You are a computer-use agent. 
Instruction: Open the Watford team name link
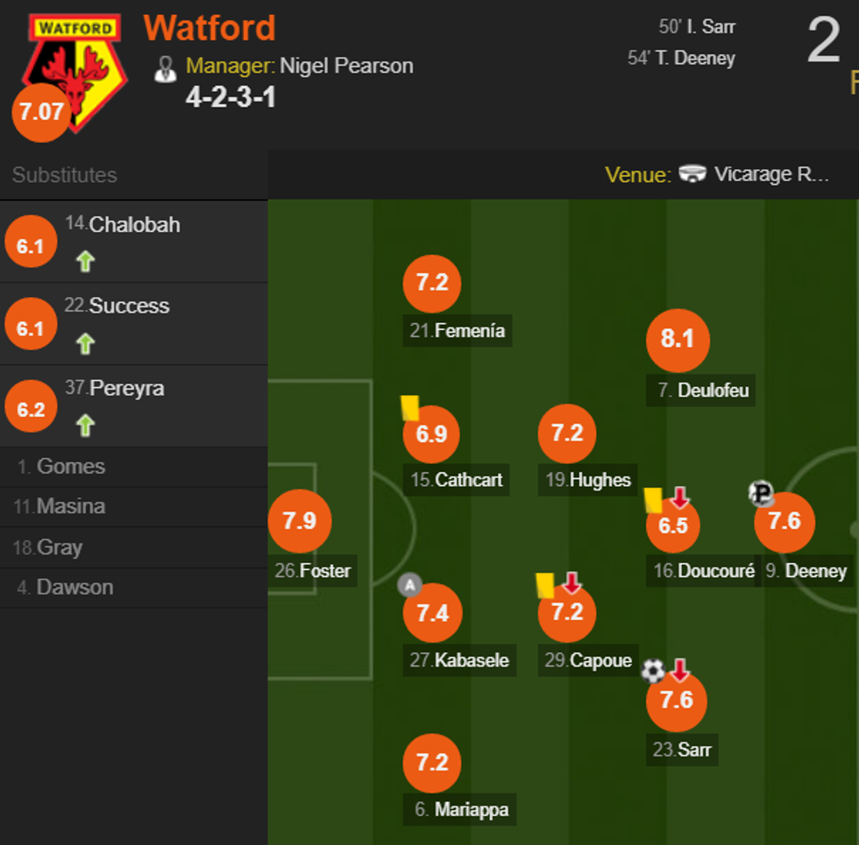209,28
